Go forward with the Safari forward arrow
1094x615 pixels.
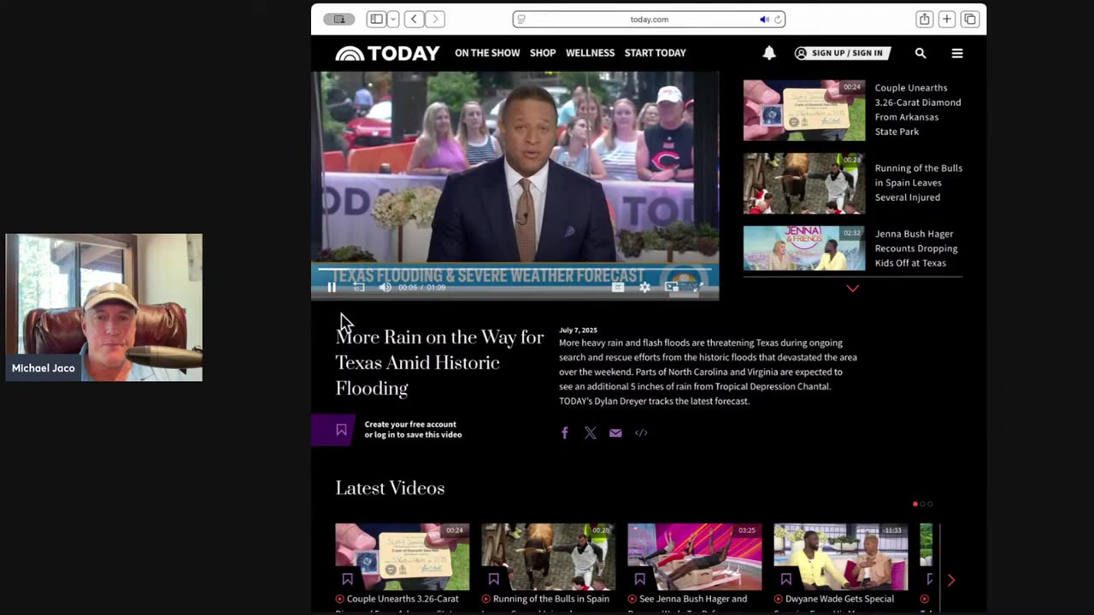[x=435, y=19]
